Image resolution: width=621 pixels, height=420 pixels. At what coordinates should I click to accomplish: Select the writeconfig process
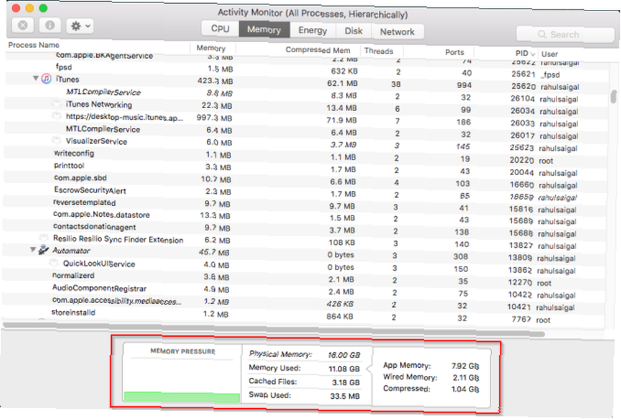[x=305, y=156]
